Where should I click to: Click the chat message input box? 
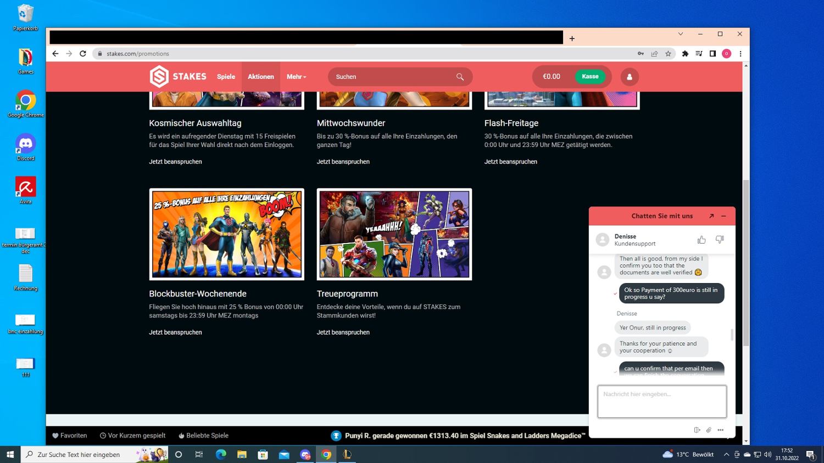point(662,402)
